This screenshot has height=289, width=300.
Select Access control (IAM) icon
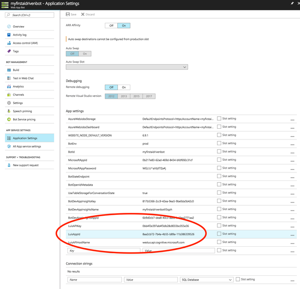[9, 43]
